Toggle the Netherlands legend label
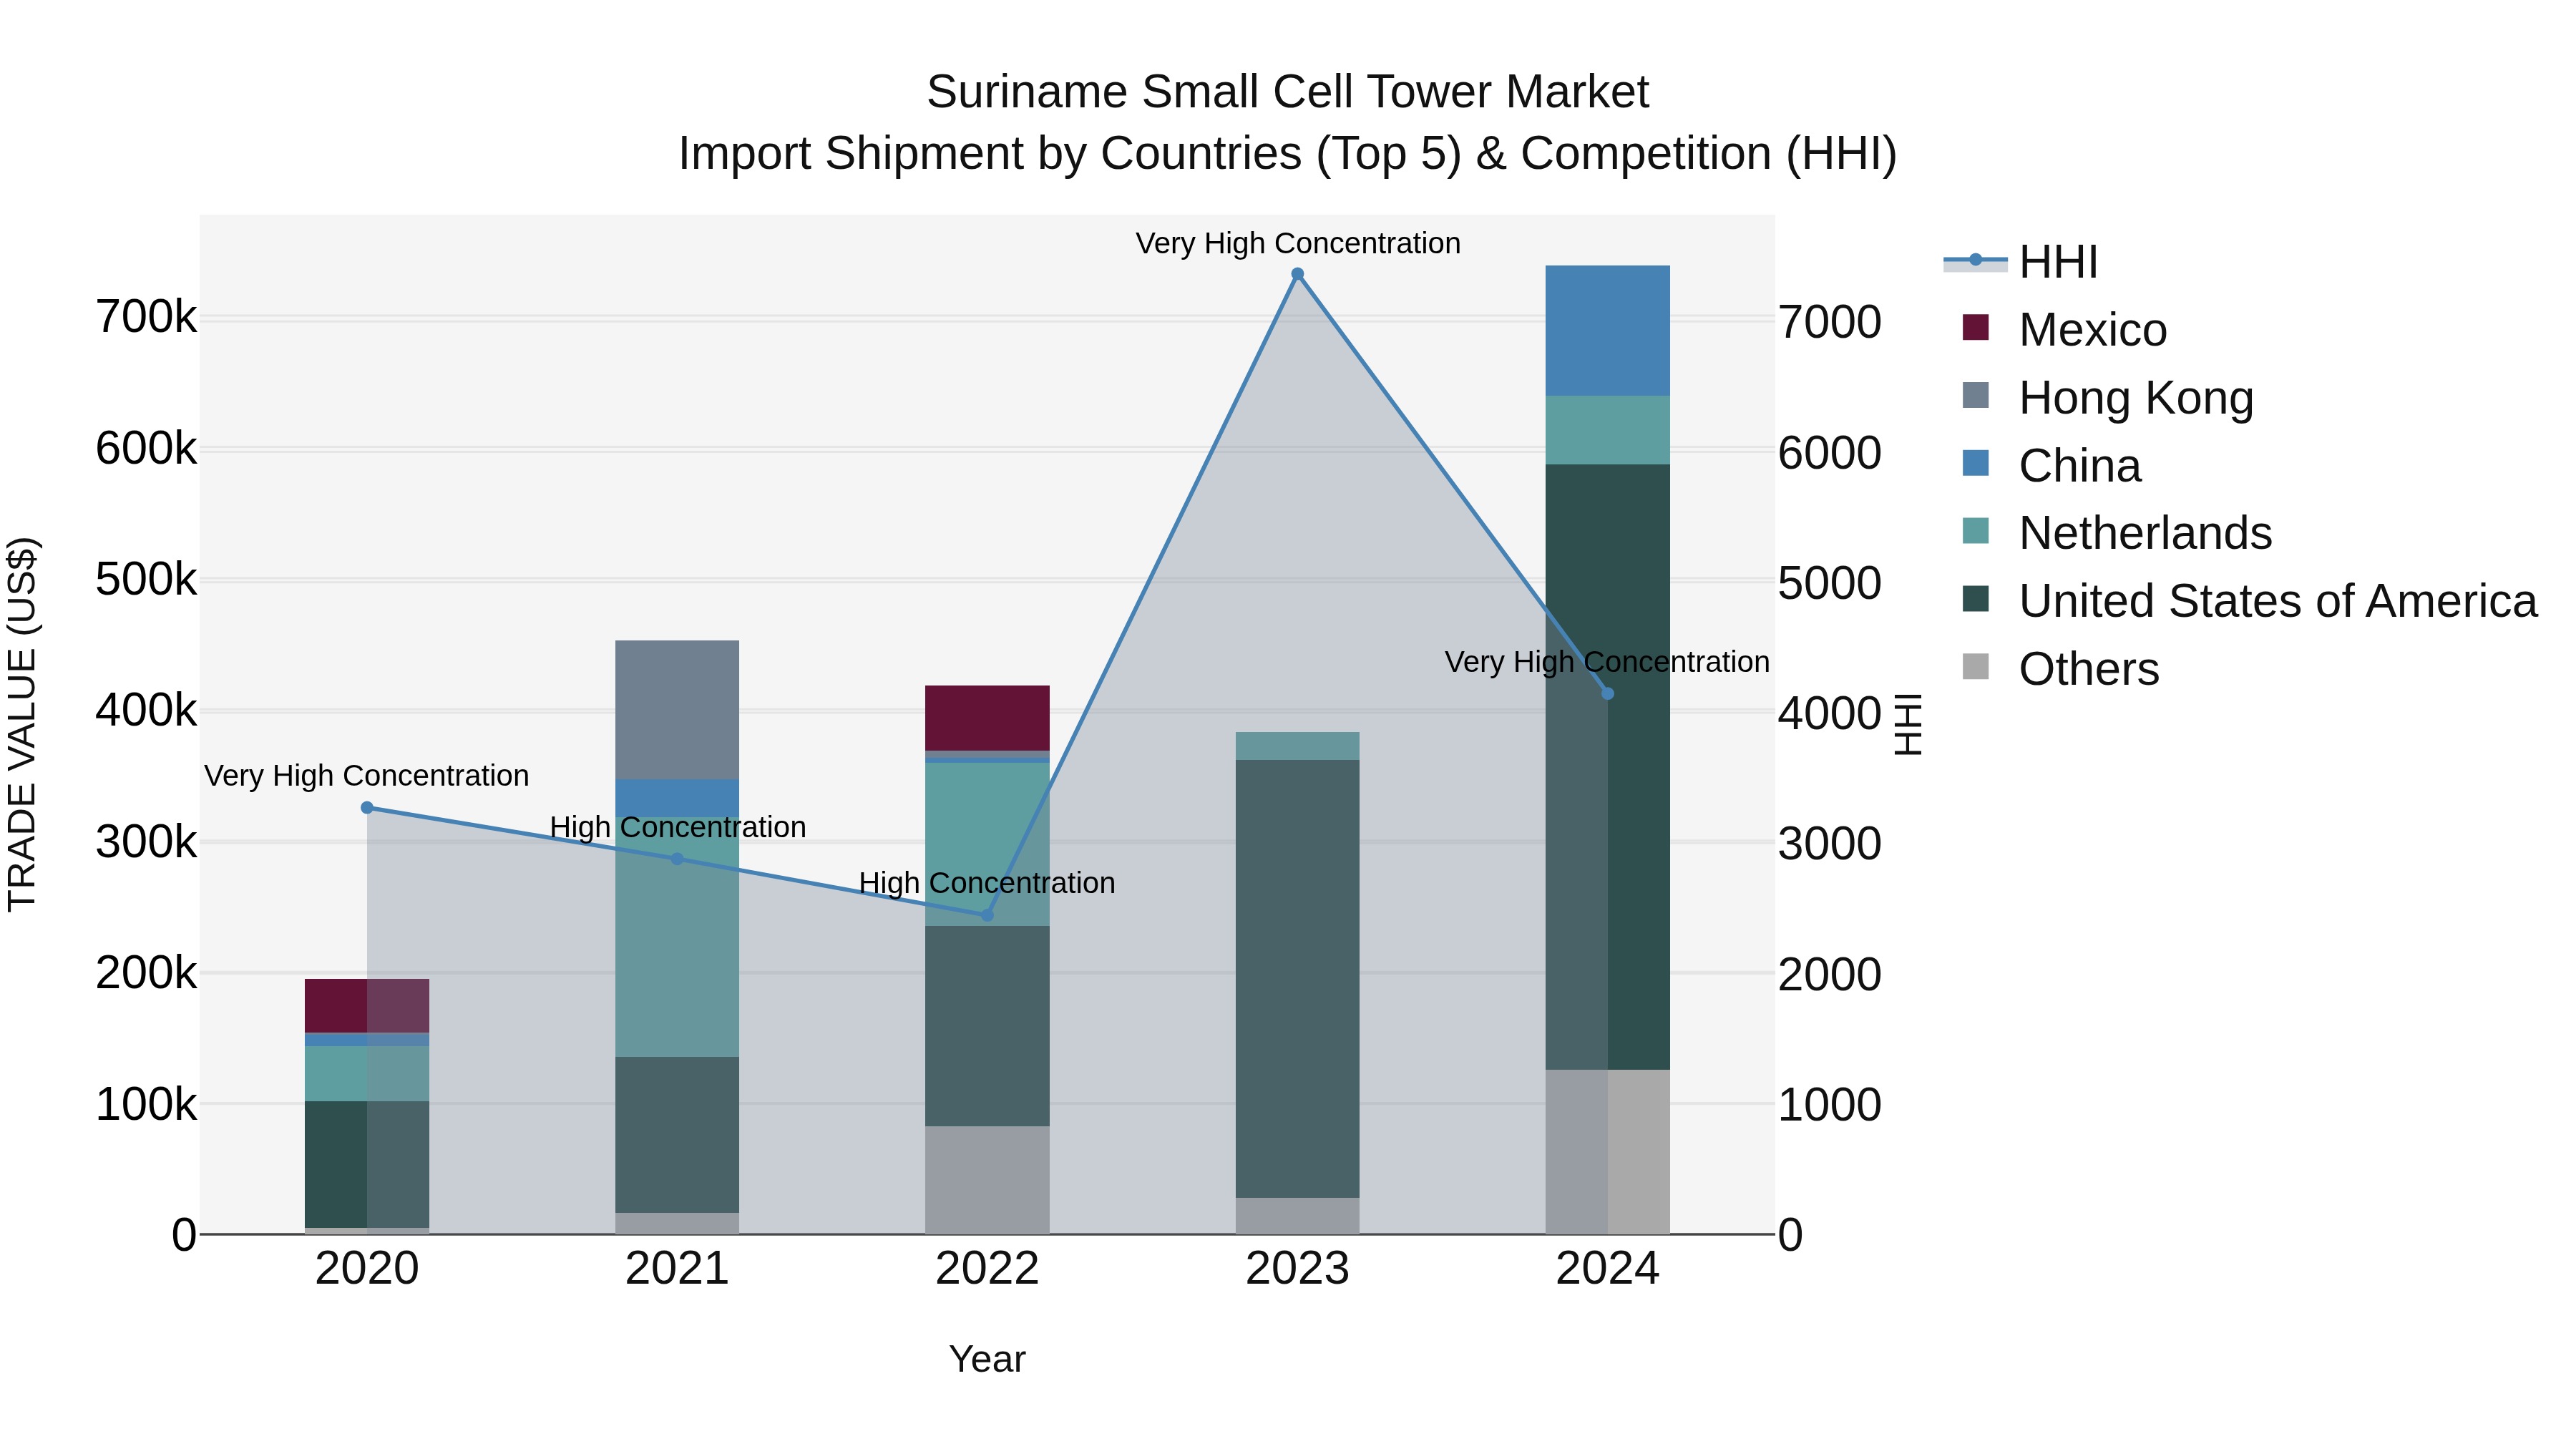This screenshot has width=2576, height=1449. [x=2145, y=533]
